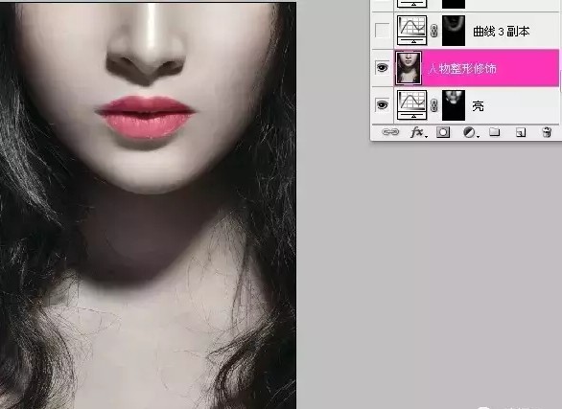This screenshot has height=409, width=562.
Task: Select curves adjustment icon of 亮 layer
Action: pyautogui.click(x=411, y=105)
